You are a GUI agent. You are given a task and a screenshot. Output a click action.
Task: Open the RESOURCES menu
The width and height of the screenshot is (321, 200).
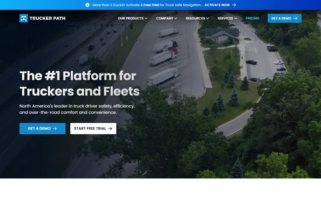click(x=195, y=18)
